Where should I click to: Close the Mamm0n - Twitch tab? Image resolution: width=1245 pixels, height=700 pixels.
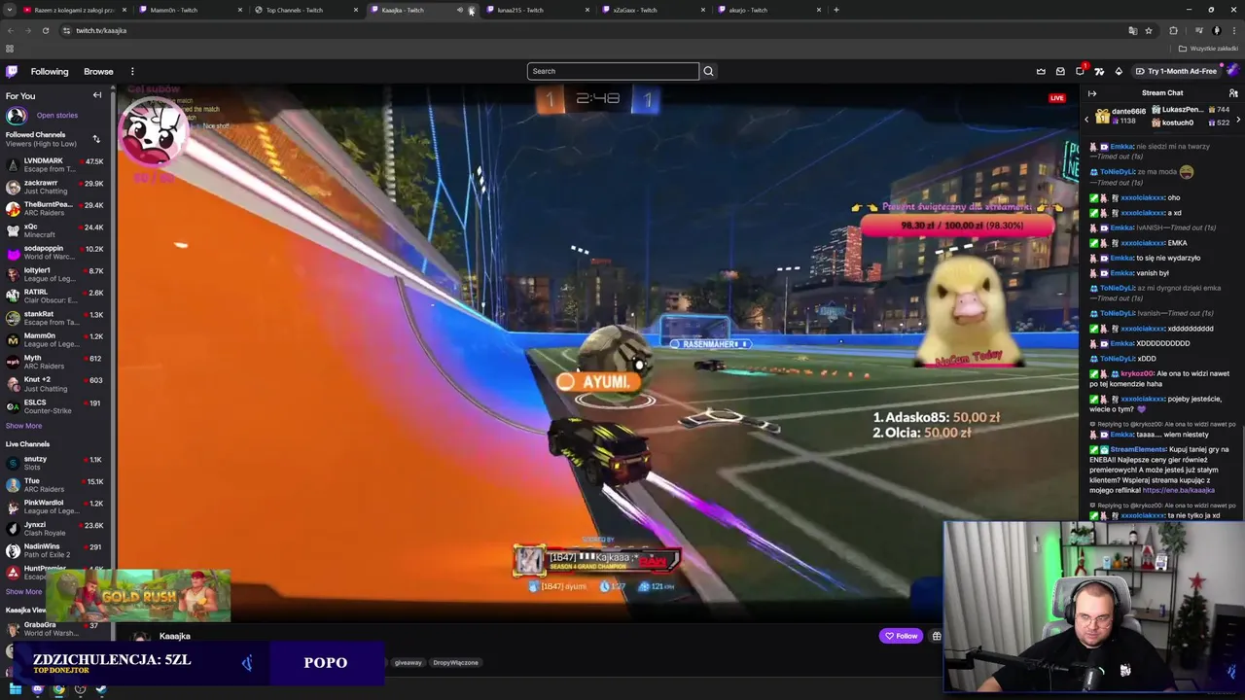tap(239, 10)
